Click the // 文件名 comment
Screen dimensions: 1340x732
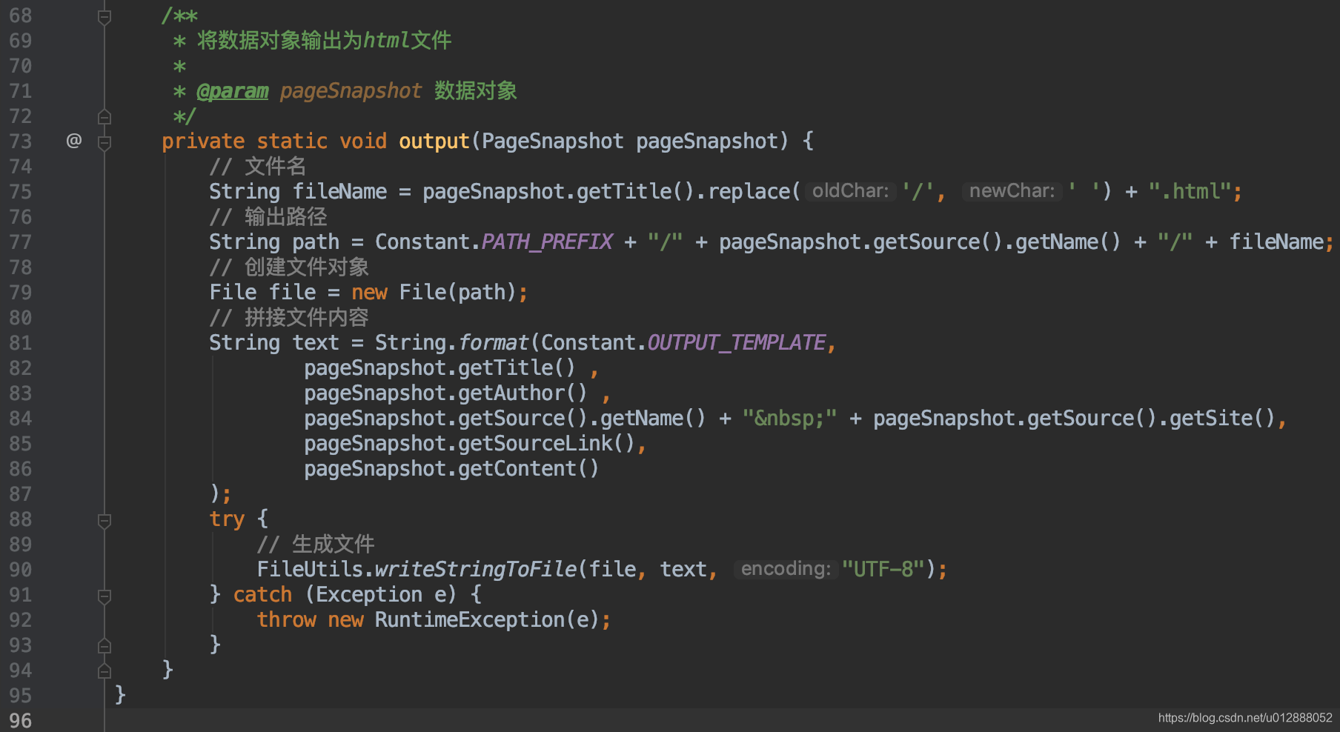pos(258,167)
